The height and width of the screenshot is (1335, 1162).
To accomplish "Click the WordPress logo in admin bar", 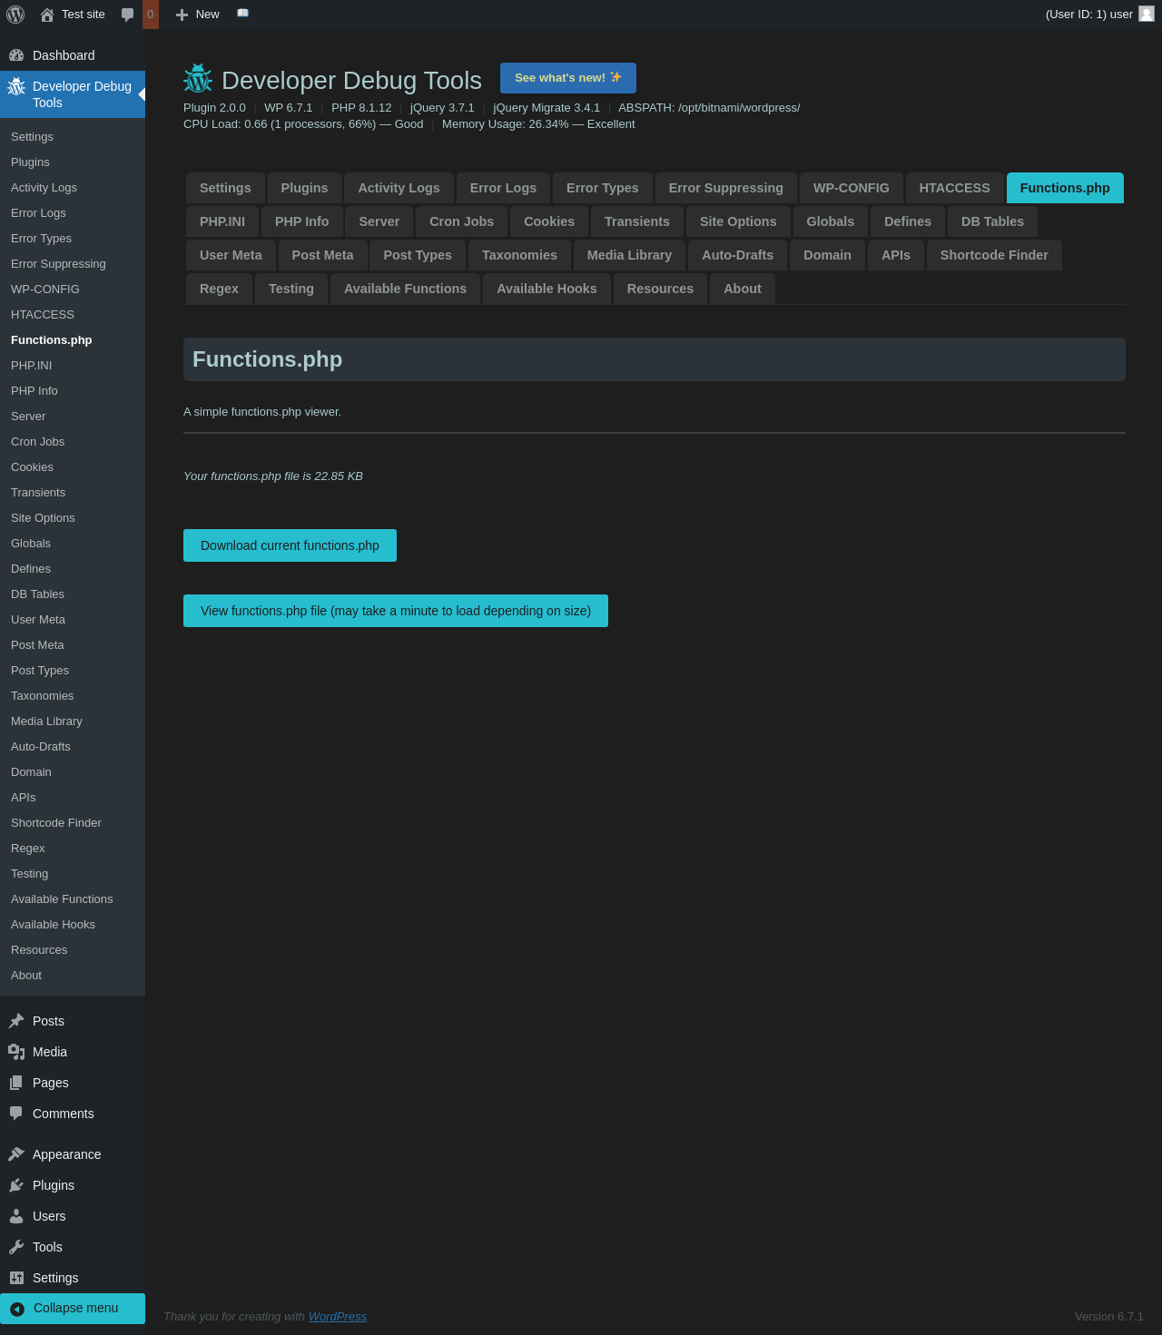I will tap(15, 15).
